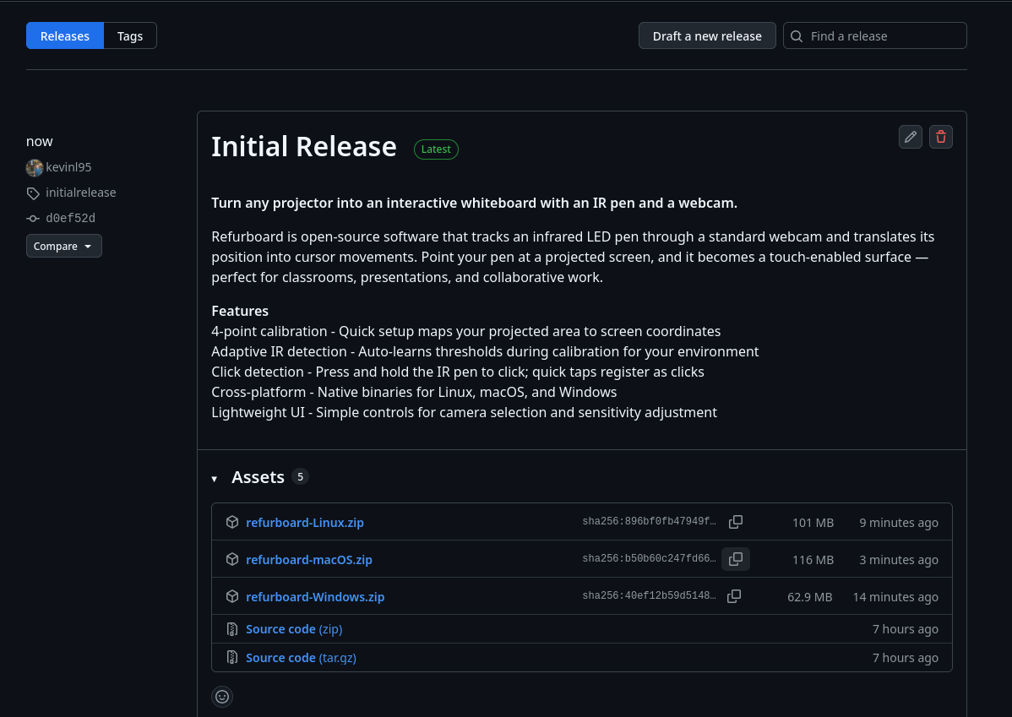Click the tag icon next to initialrelease
Image resolution: width=1012 pixels, height=717 pixels.
pyautogui.click(x=33, y=193)
